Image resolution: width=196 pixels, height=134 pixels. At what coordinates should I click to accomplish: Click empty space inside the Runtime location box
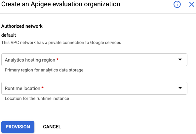[110, 88]
